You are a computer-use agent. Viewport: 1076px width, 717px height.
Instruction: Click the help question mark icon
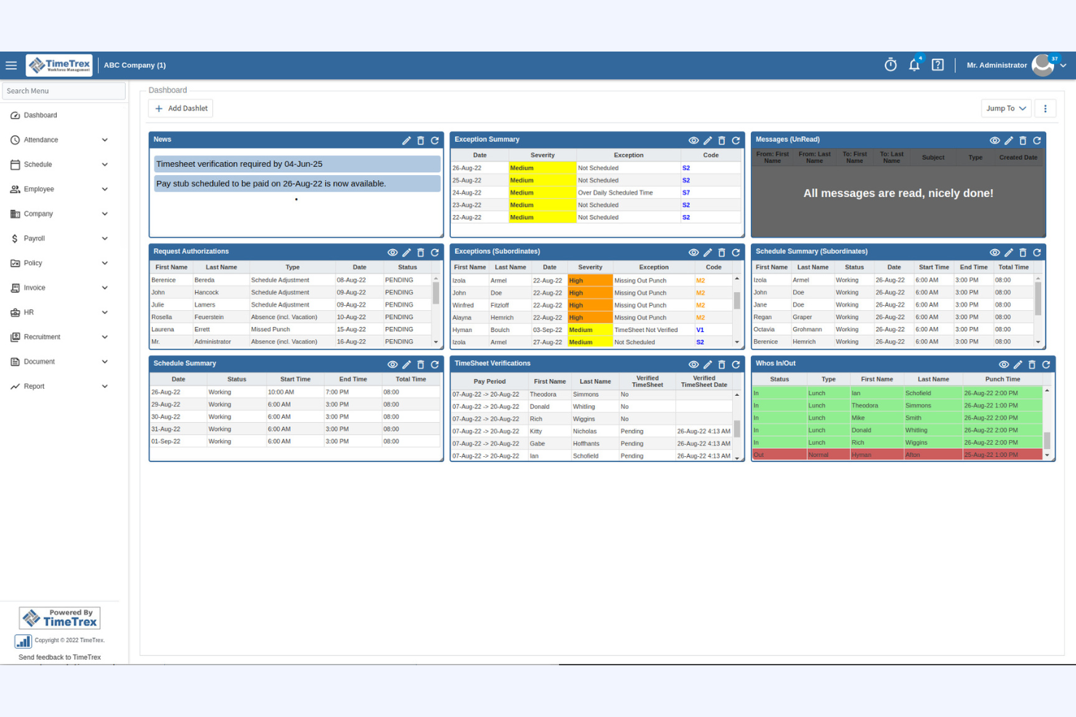pyautogui.click(x=937, y=65)
